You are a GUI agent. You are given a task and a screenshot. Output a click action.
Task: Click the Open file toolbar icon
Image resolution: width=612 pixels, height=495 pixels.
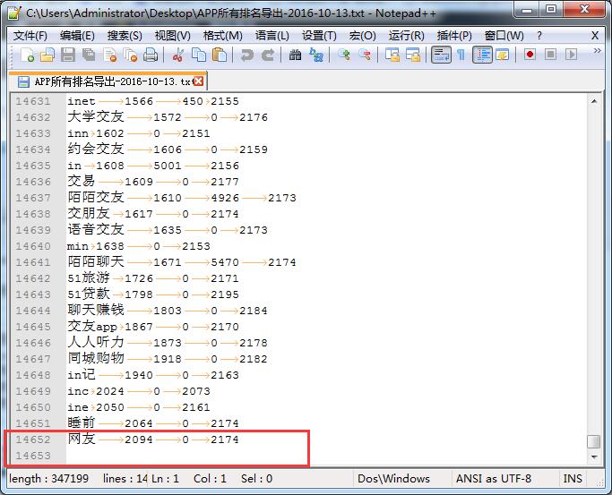click(47, 55)
